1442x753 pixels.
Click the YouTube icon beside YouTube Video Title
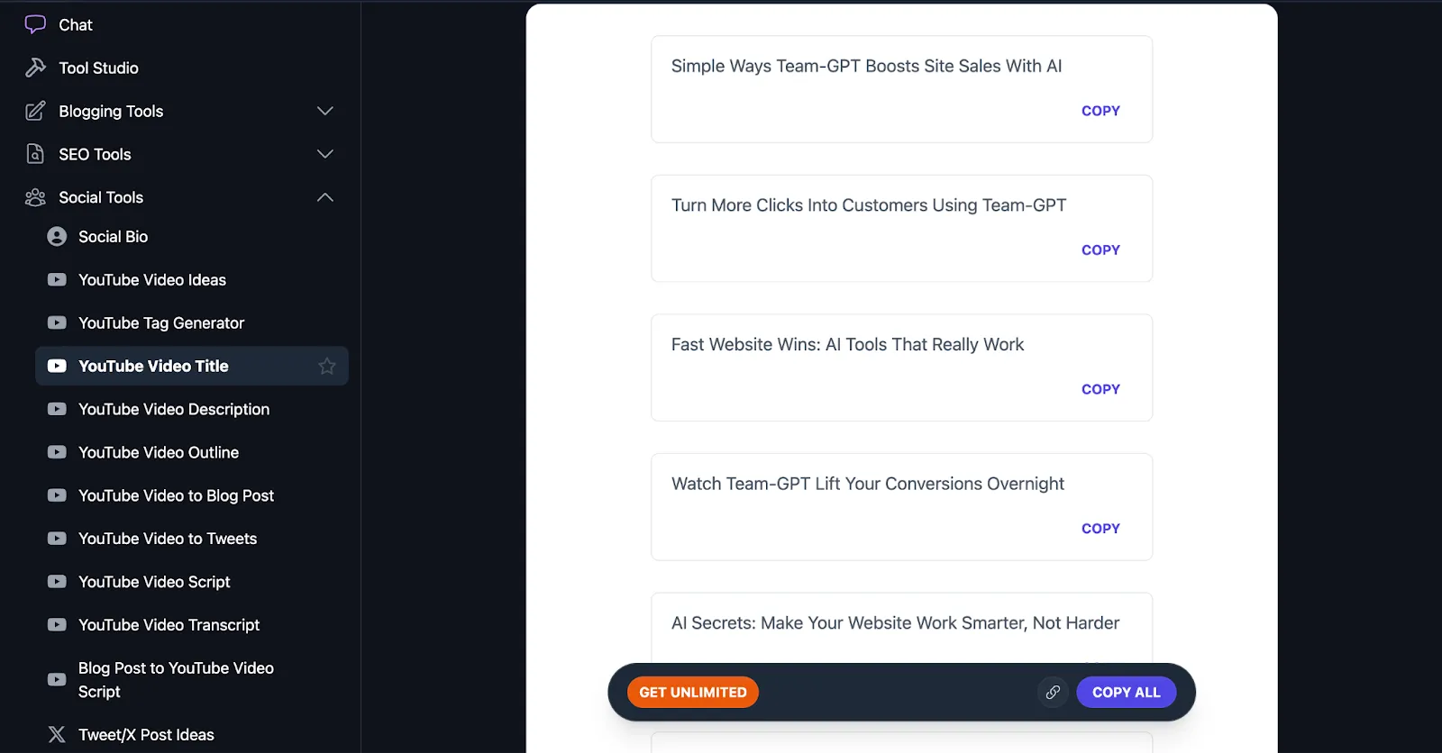pos(57,366)
